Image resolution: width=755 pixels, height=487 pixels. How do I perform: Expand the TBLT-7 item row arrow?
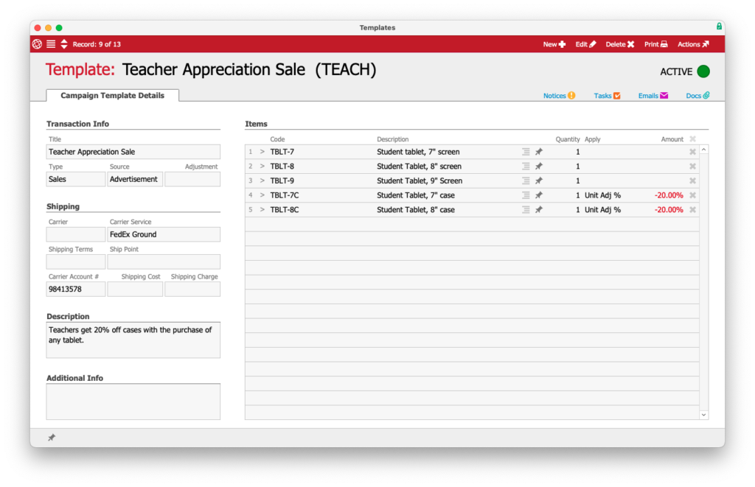click(x=262, y=152)
